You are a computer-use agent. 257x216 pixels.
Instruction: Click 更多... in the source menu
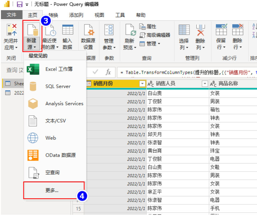[54, 190]
